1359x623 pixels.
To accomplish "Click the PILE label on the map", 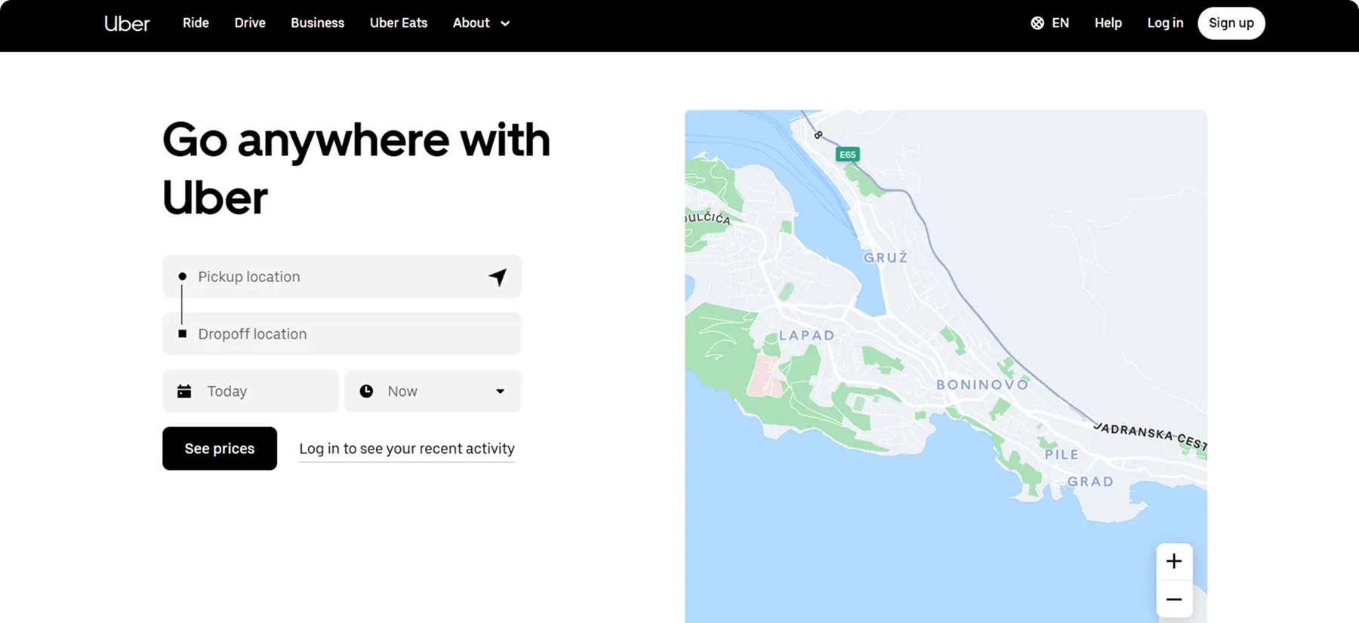I will coord(1062,455).
